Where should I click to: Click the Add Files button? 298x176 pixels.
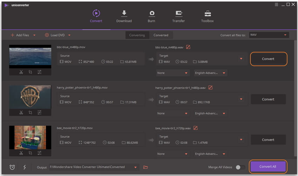pyautogui.click(x=20, y=35)
